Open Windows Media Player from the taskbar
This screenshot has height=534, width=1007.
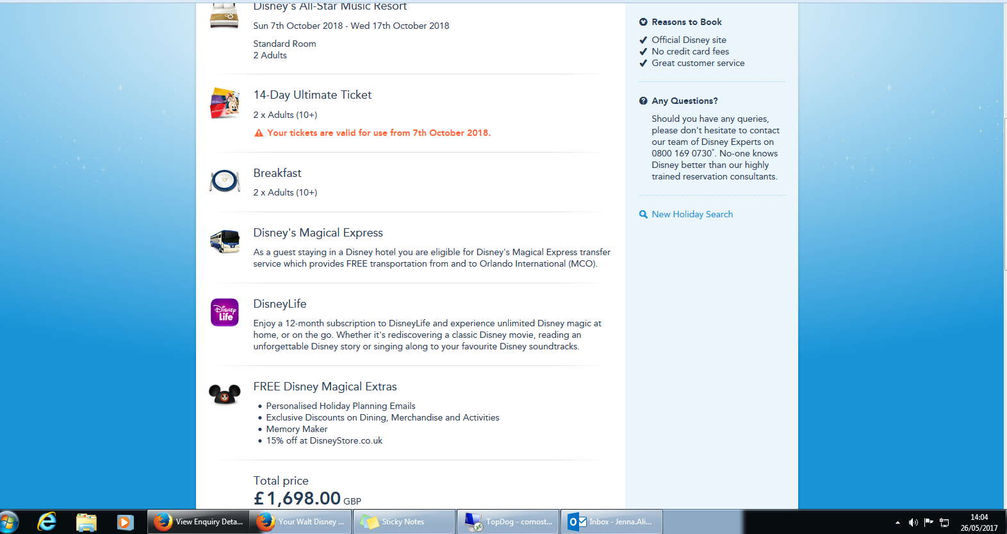click(x=126, y=522)
